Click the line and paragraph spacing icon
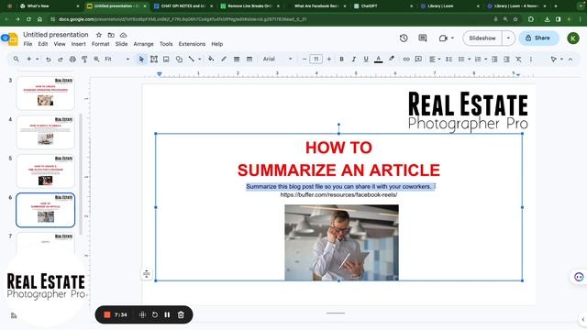 tap(449, 59)
